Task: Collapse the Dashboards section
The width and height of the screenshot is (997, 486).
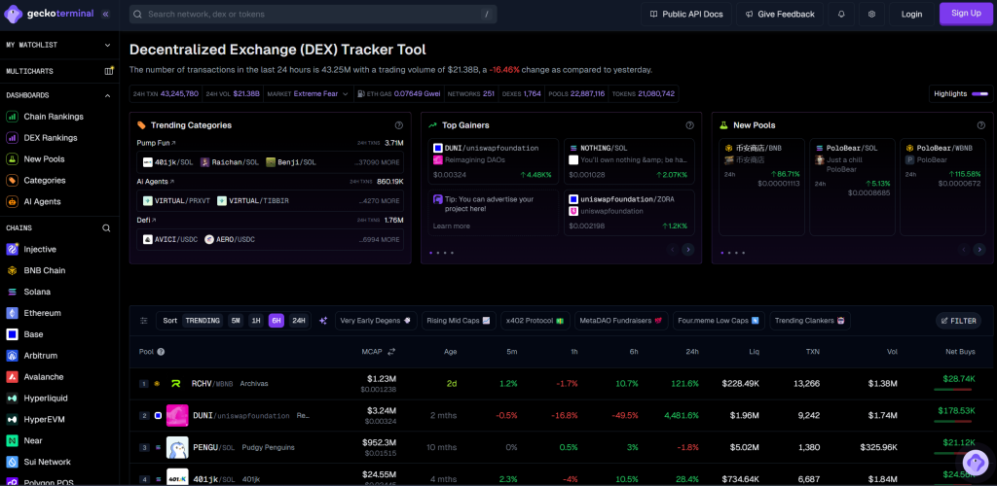Action: click(x=109, y=95)
